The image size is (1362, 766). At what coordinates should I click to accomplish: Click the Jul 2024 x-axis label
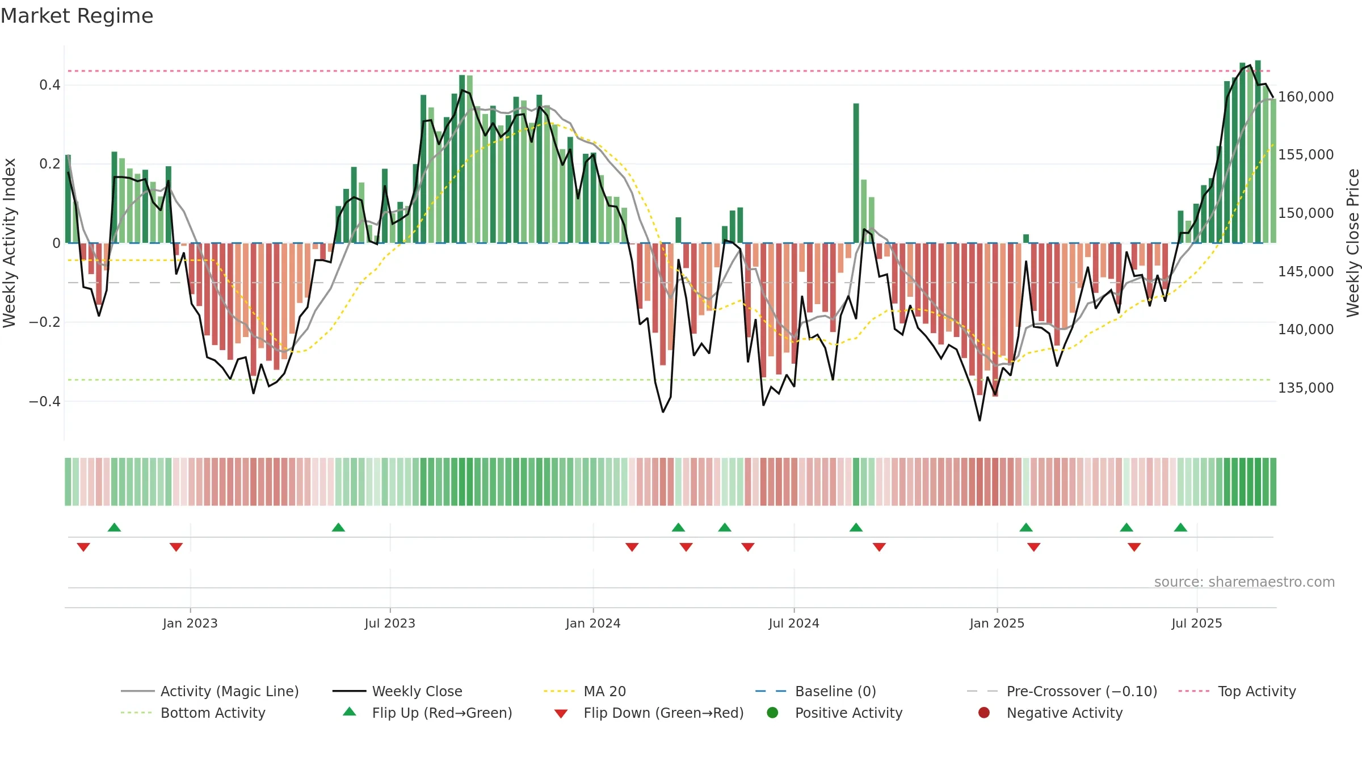pos(794,624)
